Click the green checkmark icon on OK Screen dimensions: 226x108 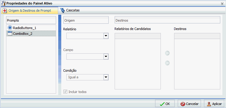pos(162,104)
